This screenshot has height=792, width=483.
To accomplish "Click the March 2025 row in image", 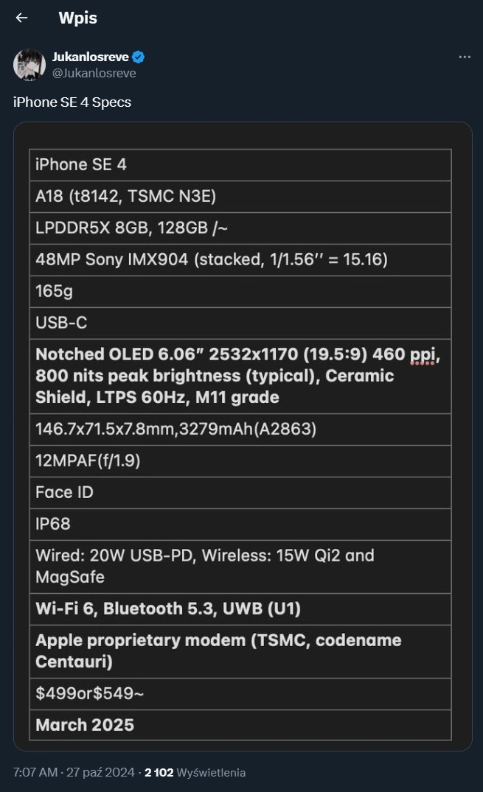I will [x=240, y=725].
